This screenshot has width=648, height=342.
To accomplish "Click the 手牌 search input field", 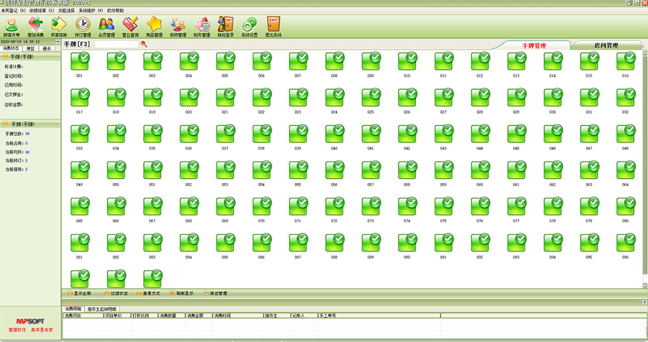I will [x=115, y=45].
